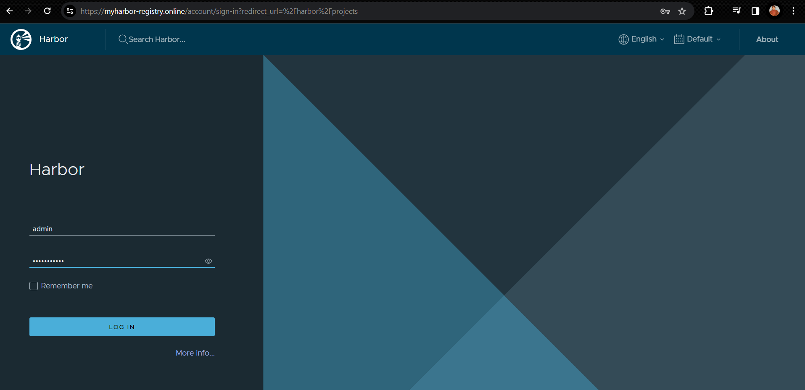Click the Remember me label text
This screenshot has height=390, width=805.
click(67, 286)
